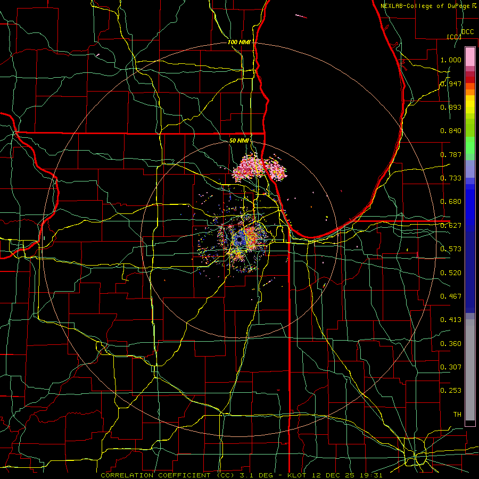Pick the gray segment of the color bar
The image size is (479, 479).
(470, 370)
